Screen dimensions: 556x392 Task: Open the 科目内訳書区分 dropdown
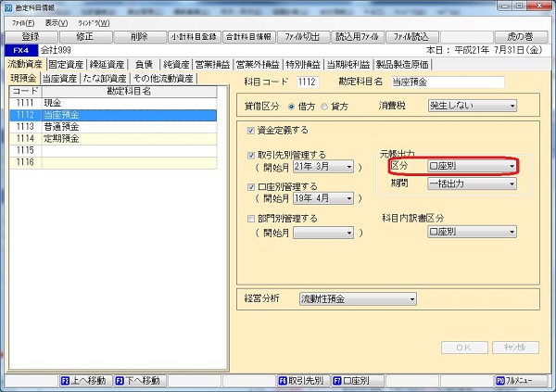(x=472, y=232)
